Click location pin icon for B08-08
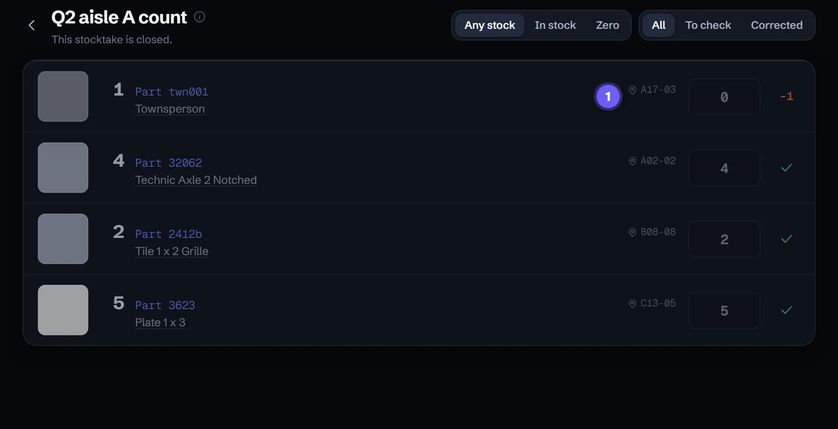 633,232
